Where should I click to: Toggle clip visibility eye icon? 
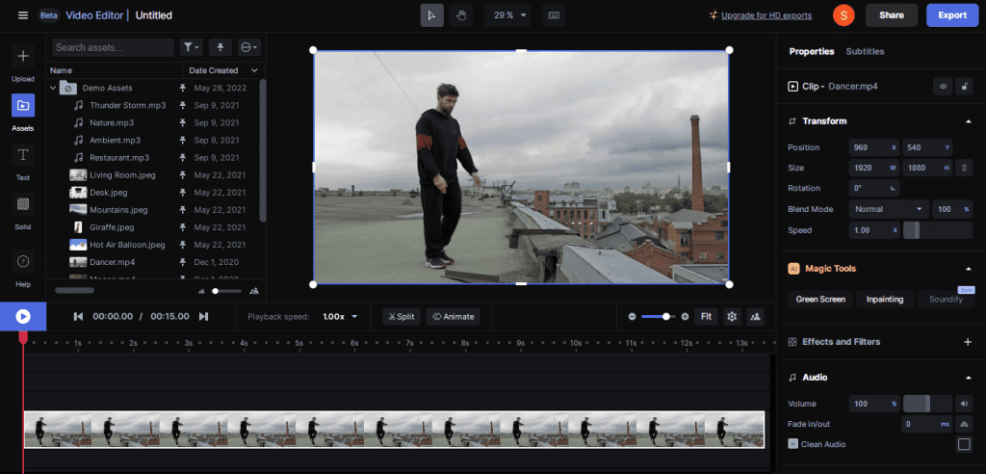coord(943,86)
